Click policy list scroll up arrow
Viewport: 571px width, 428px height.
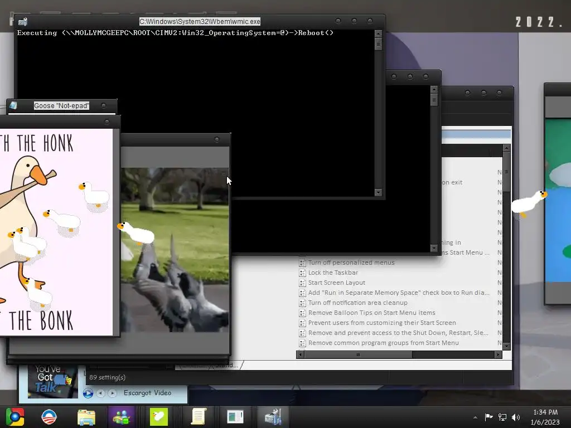click(506, 148)
